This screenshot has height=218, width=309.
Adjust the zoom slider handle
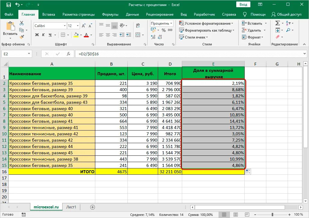pos(272,214)
